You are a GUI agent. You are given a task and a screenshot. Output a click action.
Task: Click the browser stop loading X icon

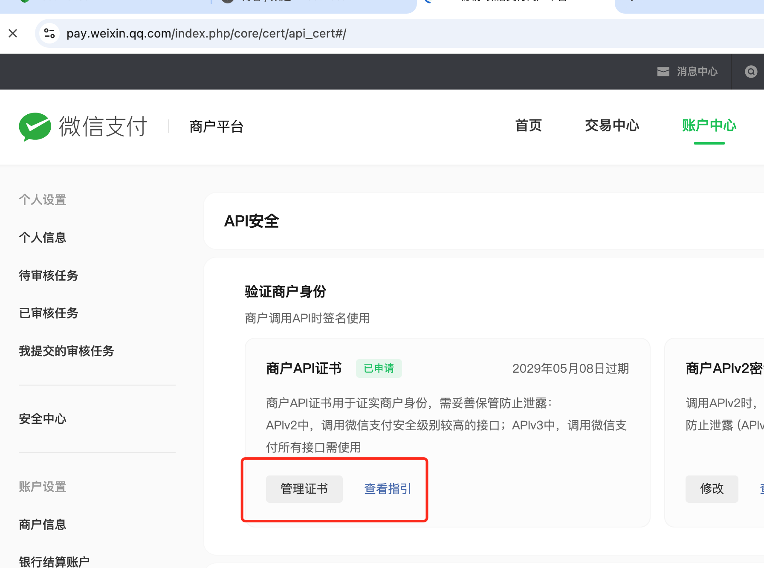pyautogui.click(x=13, y=33)
